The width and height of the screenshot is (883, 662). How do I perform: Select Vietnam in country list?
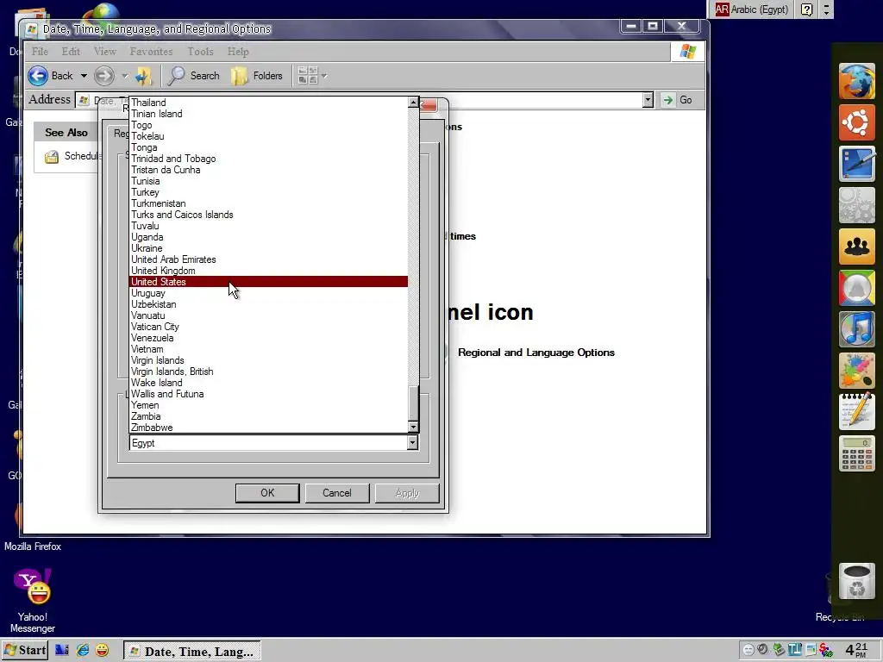tap(268, 349)
